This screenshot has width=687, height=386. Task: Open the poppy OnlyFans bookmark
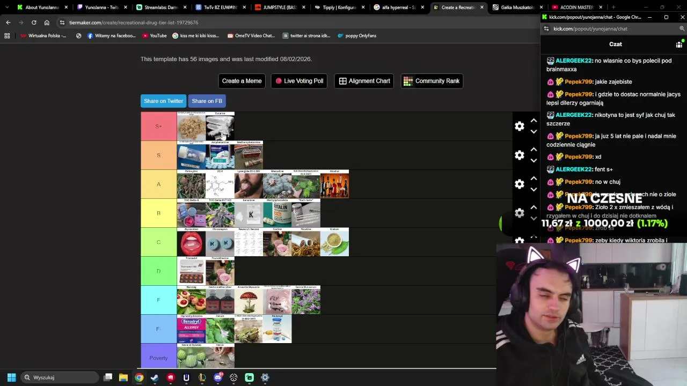click(357, 36)
